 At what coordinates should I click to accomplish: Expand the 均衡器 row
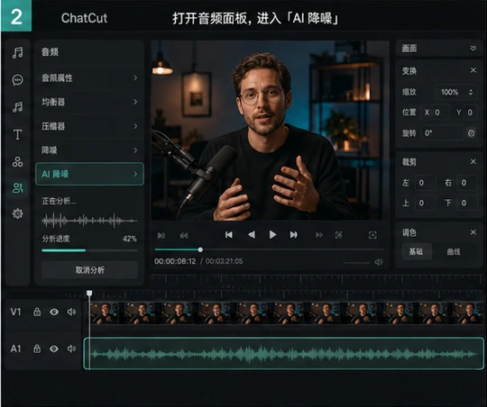[89, 102]
